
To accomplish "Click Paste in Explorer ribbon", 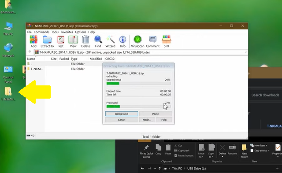I will point(168,150).
